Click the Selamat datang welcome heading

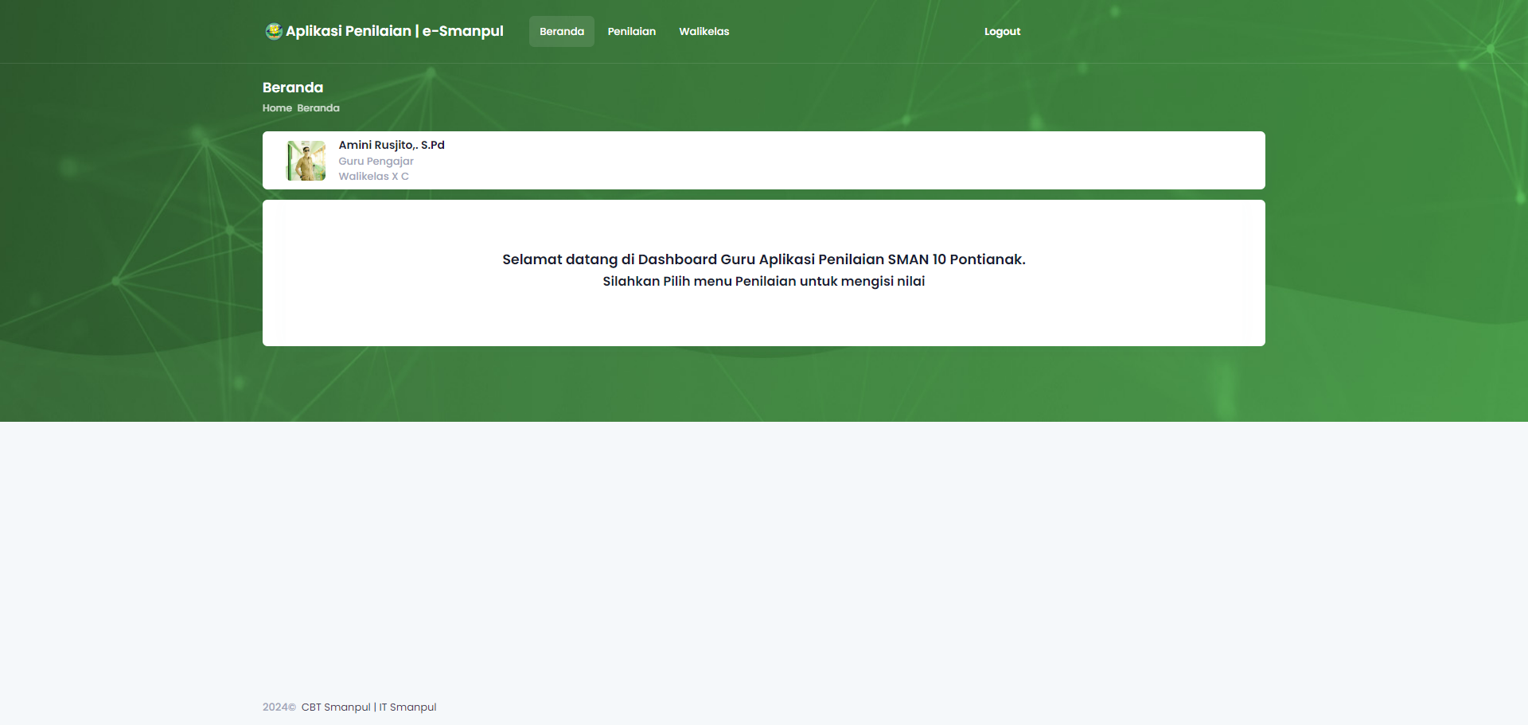tap(763, 259)
